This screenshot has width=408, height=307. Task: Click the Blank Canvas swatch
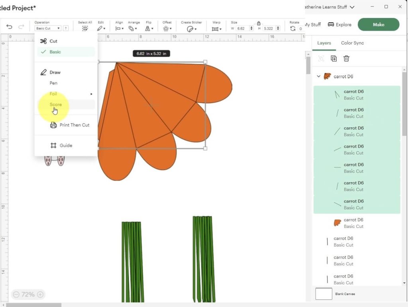tap(324, 294)
